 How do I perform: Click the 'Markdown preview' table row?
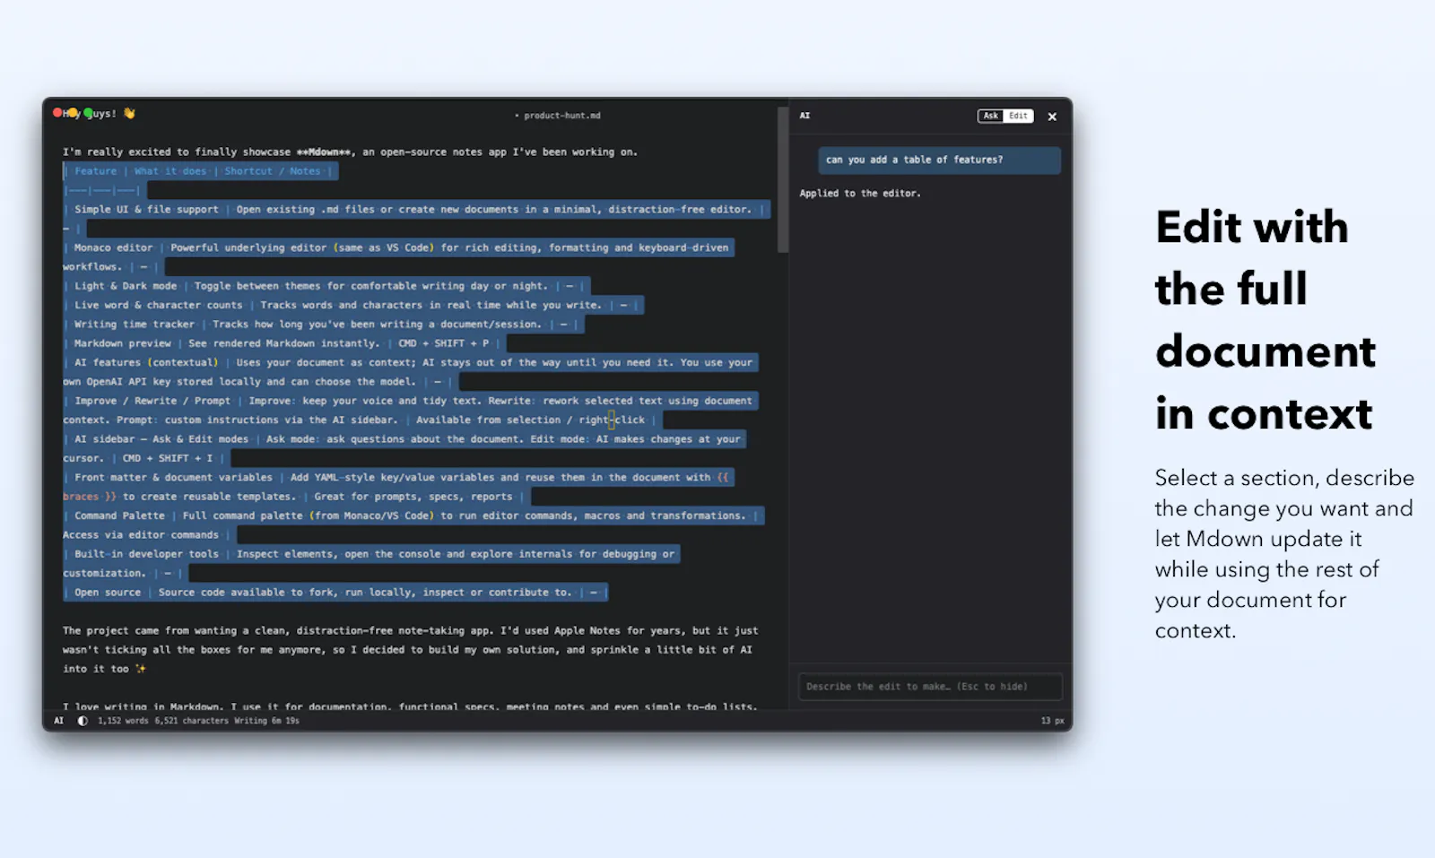point(284,343)
